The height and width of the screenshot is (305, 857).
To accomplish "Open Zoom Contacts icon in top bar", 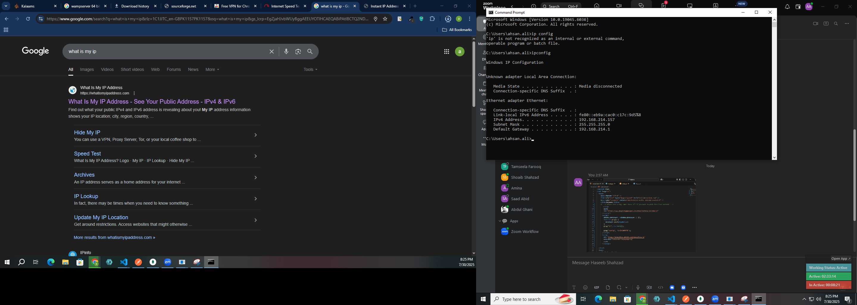I will 716,6.
